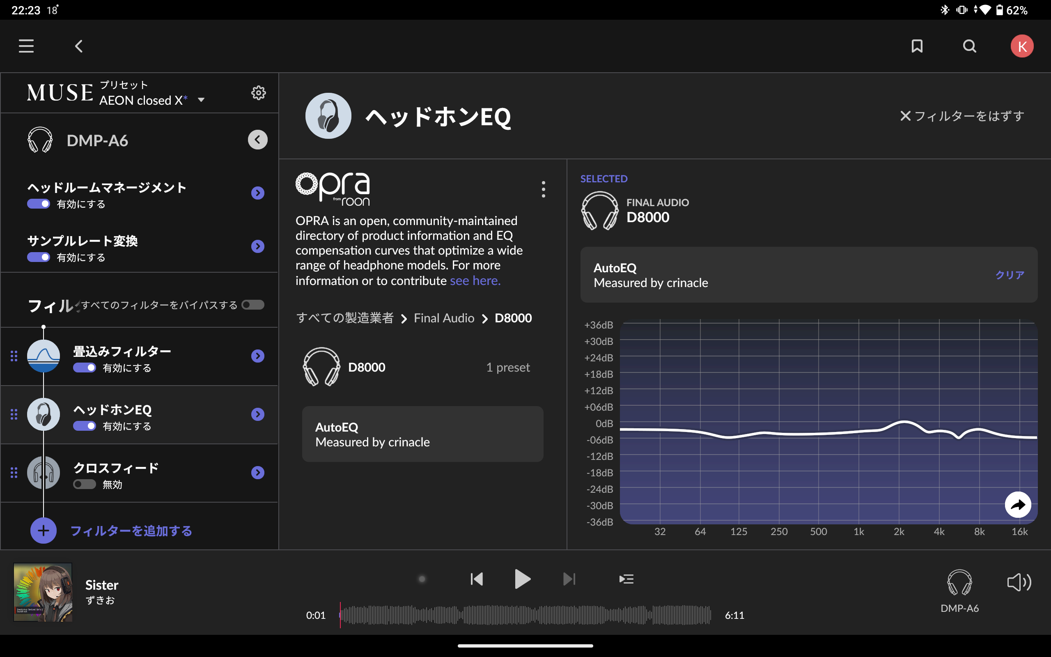
Task: Click the EQ response curve graph
Action: tap(828, 422)
